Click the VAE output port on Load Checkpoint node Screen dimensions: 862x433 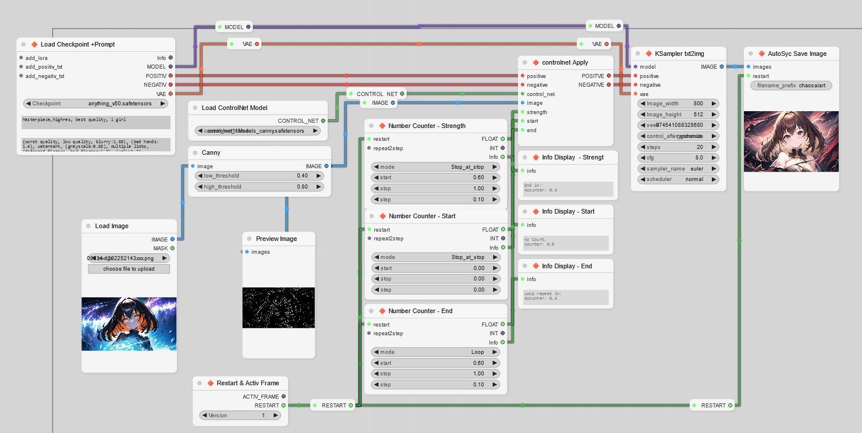click(171, 94)
